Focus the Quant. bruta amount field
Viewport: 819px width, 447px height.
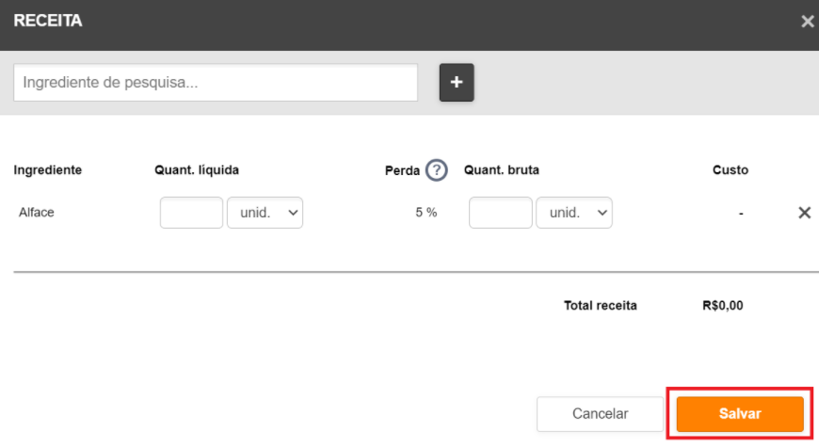[501, 213]
